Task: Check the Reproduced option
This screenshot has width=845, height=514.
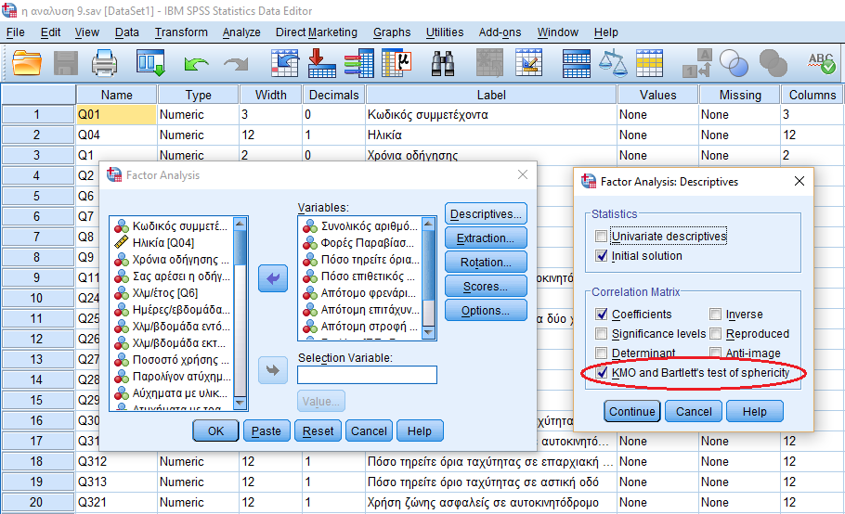Action: [x=715, y=334]
